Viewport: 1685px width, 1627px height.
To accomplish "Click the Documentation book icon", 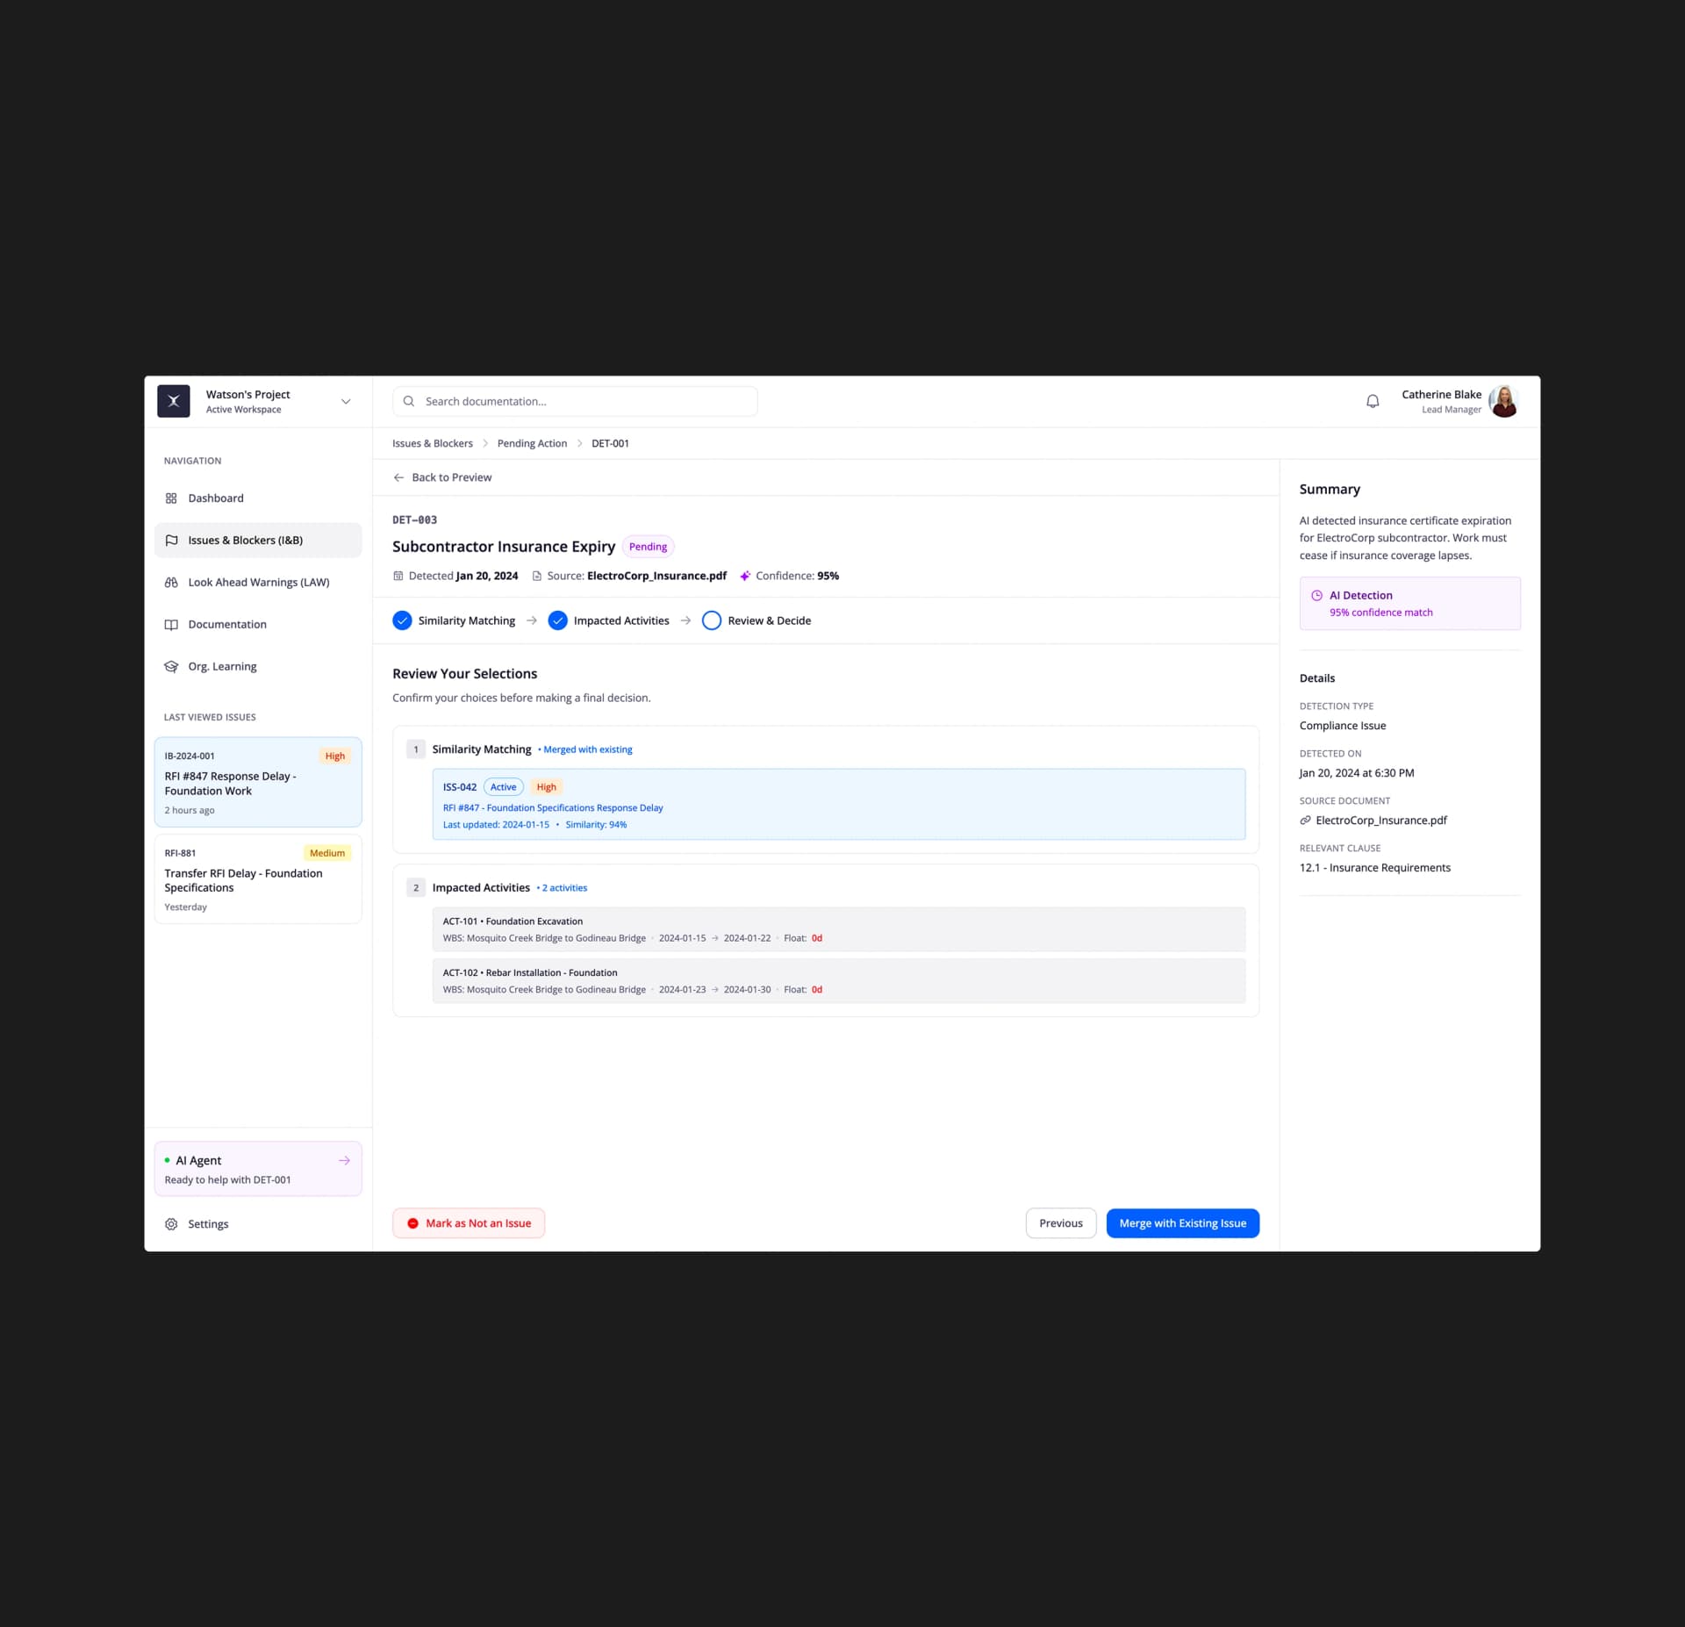I will click(171, 624).
